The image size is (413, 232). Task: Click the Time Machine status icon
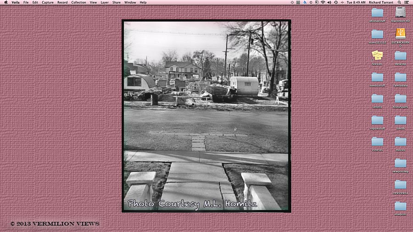point(336,2)
